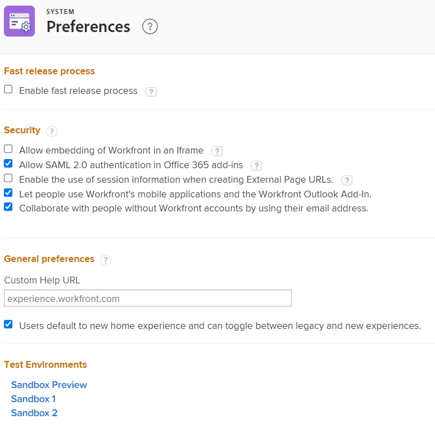
Task: Go to Sandbox 2 test environment
Action: pyautogui.click(x=34, y=413)
